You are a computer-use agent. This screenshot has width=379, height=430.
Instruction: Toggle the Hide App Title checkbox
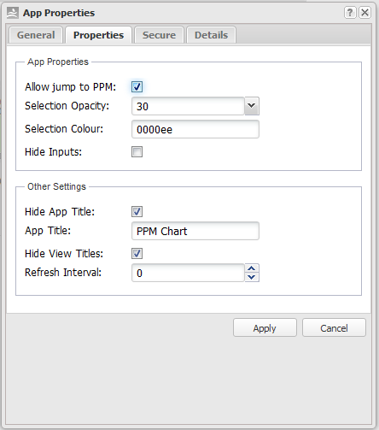coord(137,211)
